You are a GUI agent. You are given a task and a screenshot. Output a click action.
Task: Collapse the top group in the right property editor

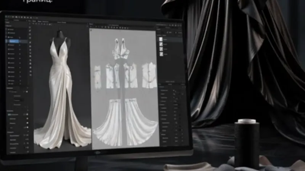click(x=160, y=87)
